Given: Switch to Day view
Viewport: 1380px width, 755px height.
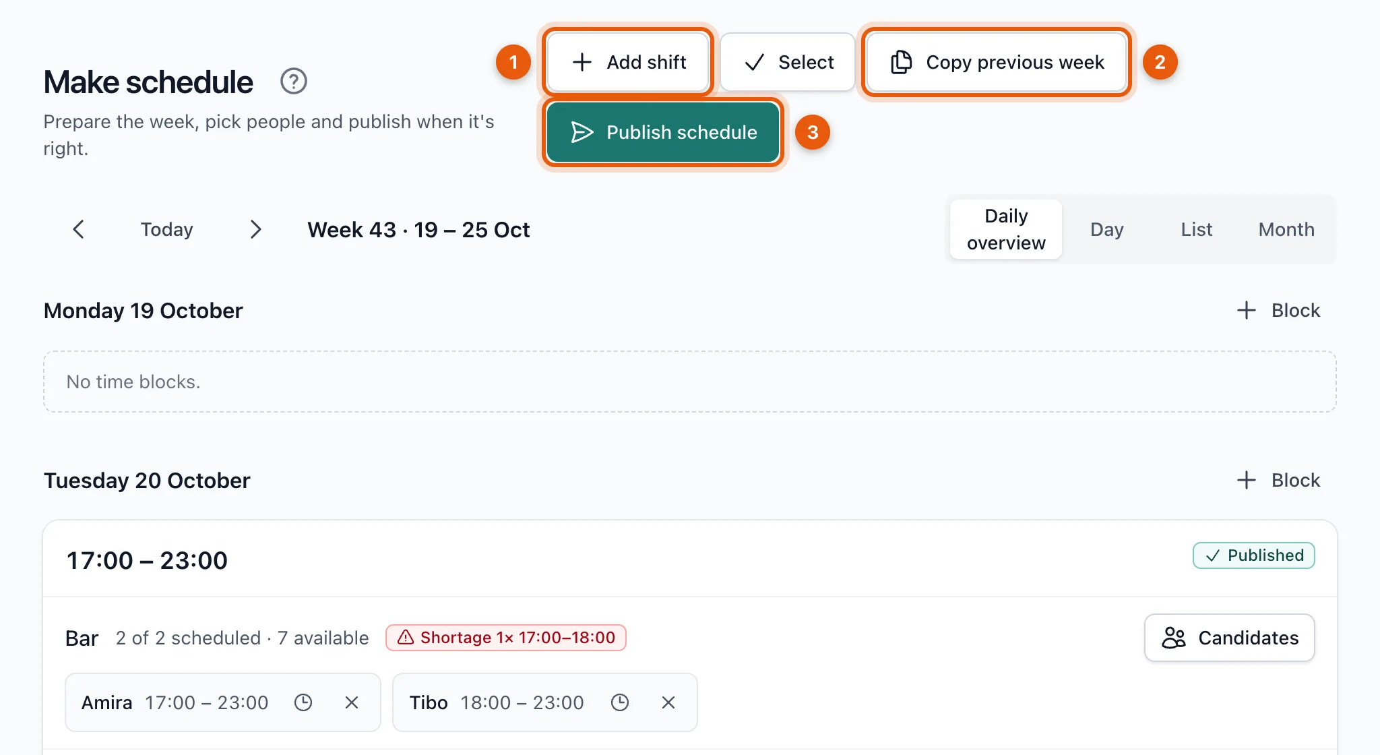Looking at the screenshot, I should pos(1107,229).
